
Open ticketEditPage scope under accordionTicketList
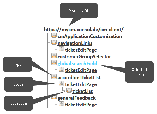pos(81,84)
